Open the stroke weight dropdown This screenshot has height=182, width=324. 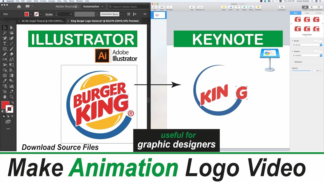[x=71, y=14]
